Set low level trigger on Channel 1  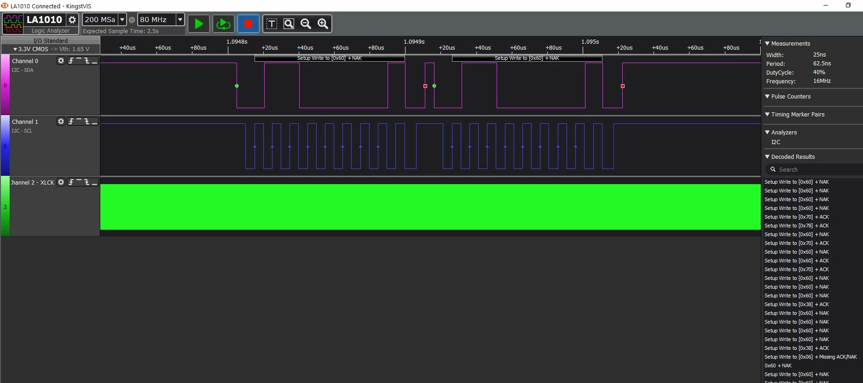(94, 122)
